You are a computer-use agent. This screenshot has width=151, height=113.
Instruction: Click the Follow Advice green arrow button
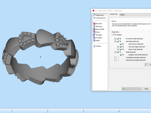coord(131,89)
